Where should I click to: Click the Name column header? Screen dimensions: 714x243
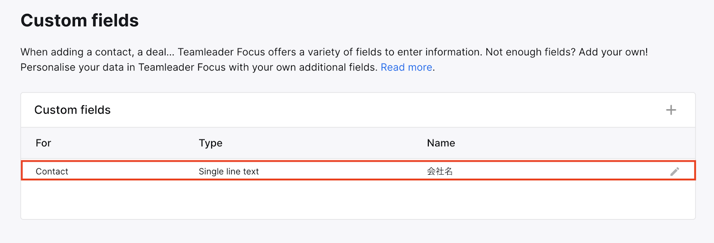(x=441, y=143)
